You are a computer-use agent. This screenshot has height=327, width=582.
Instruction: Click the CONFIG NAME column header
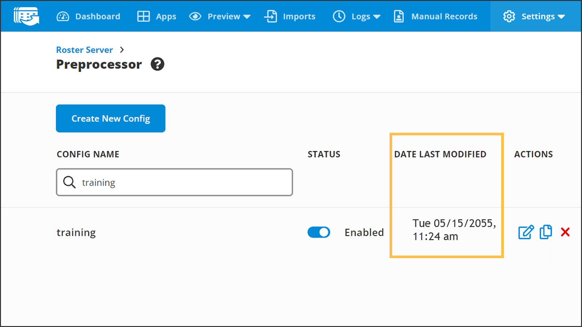pos(88,154)
